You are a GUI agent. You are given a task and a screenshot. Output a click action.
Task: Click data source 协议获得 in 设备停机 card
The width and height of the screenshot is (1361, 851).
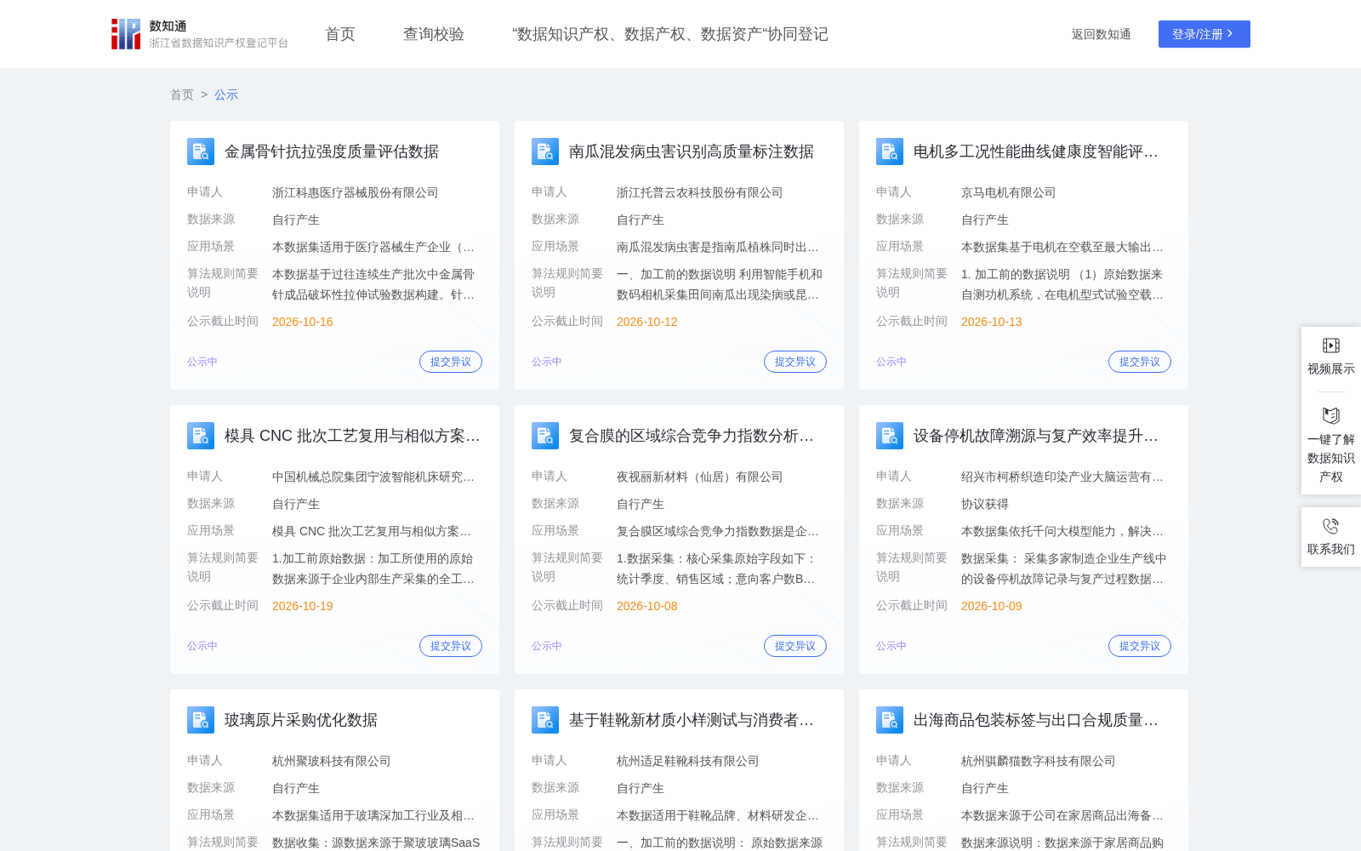(985, 504)
